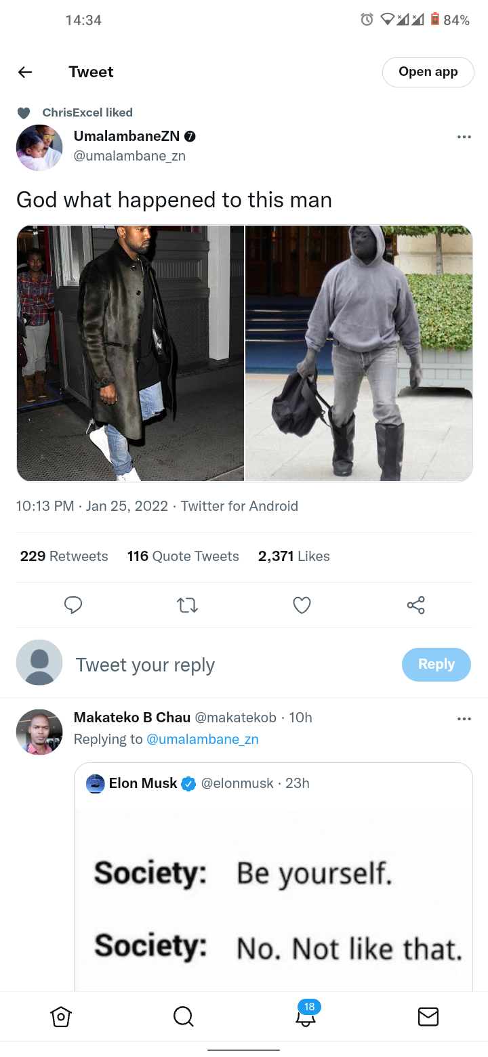This screenshot has height=1057, width=488.
Task: Open the right photo with grey hoodie
Action: coord(359,354)
